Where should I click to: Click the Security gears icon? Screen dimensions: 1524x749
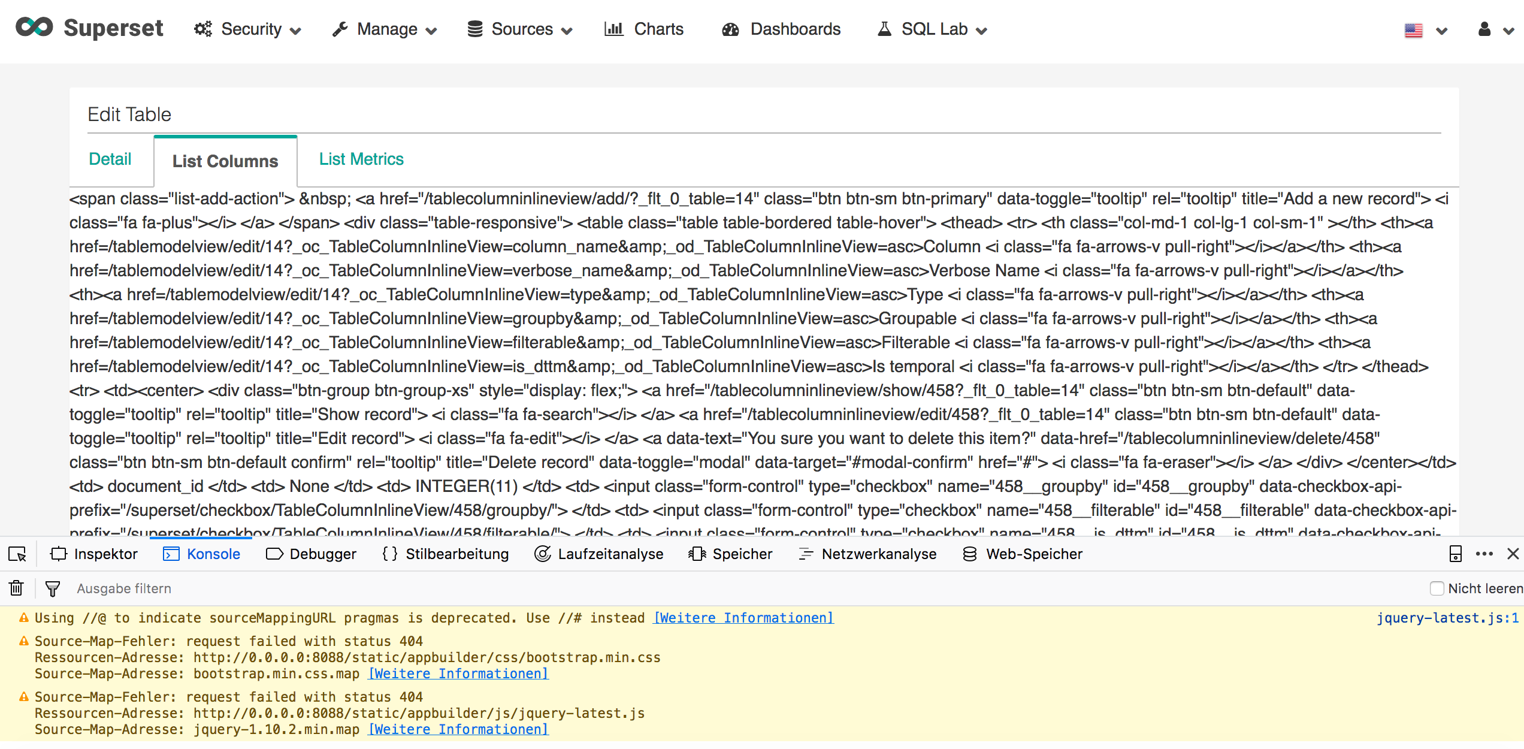pyautogui.click(x=203, y=29)
